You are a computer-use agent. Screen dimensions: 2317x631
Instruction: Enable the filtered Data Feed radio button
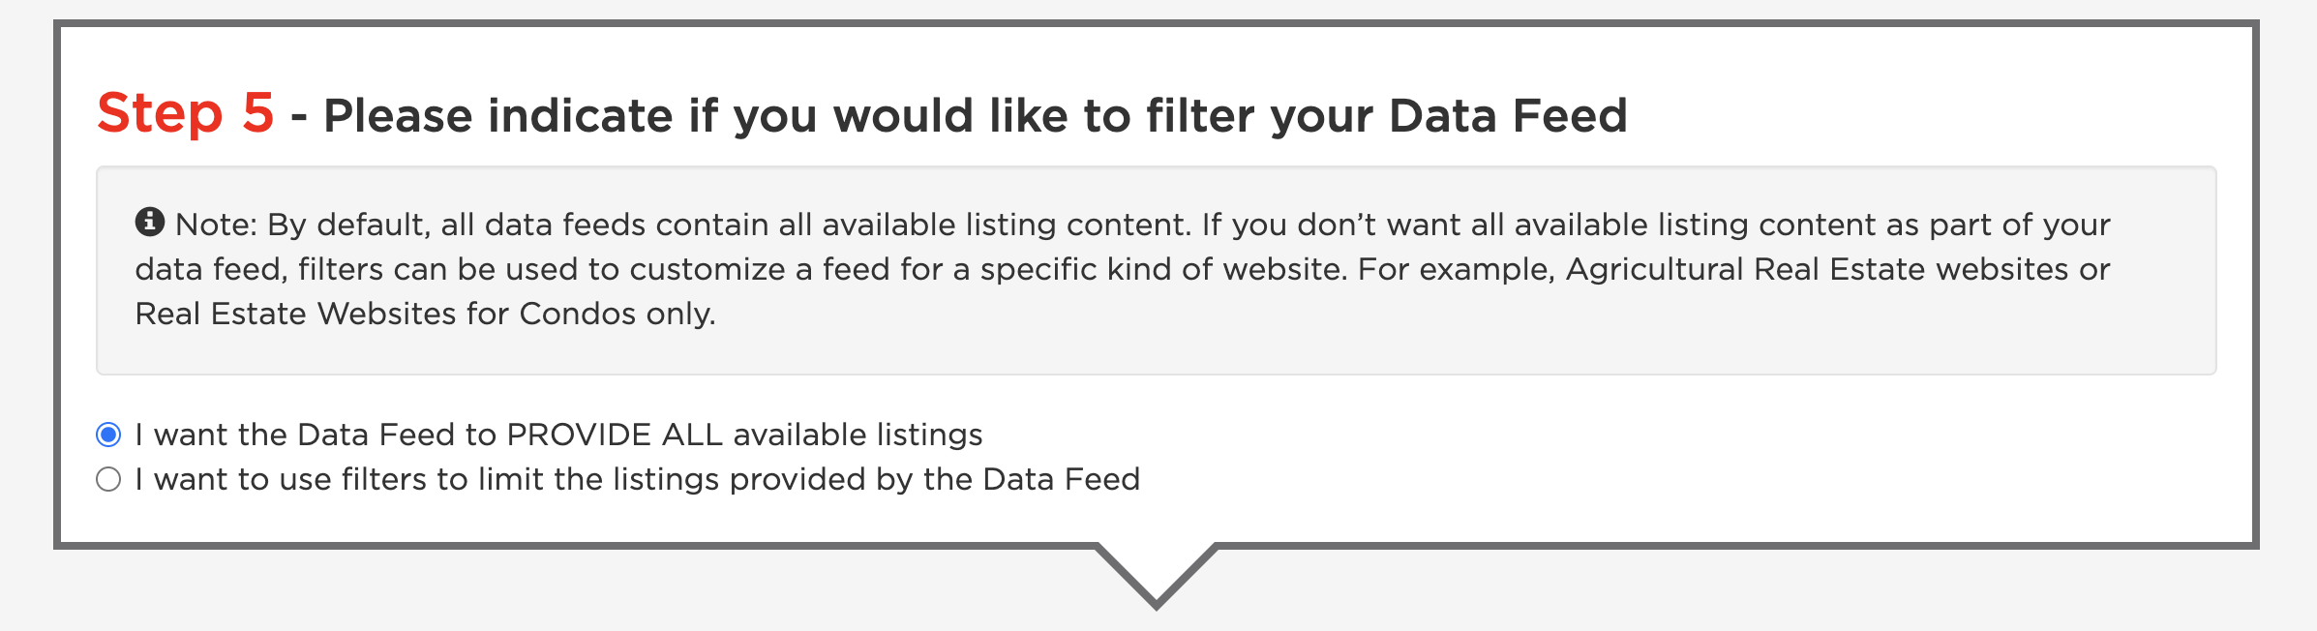click(x=109, y=477)
